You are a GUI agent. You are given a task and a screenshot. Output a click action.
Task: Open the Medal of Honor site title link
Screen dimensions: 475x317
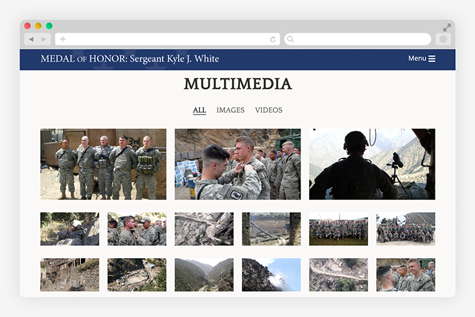pos(130,59)
